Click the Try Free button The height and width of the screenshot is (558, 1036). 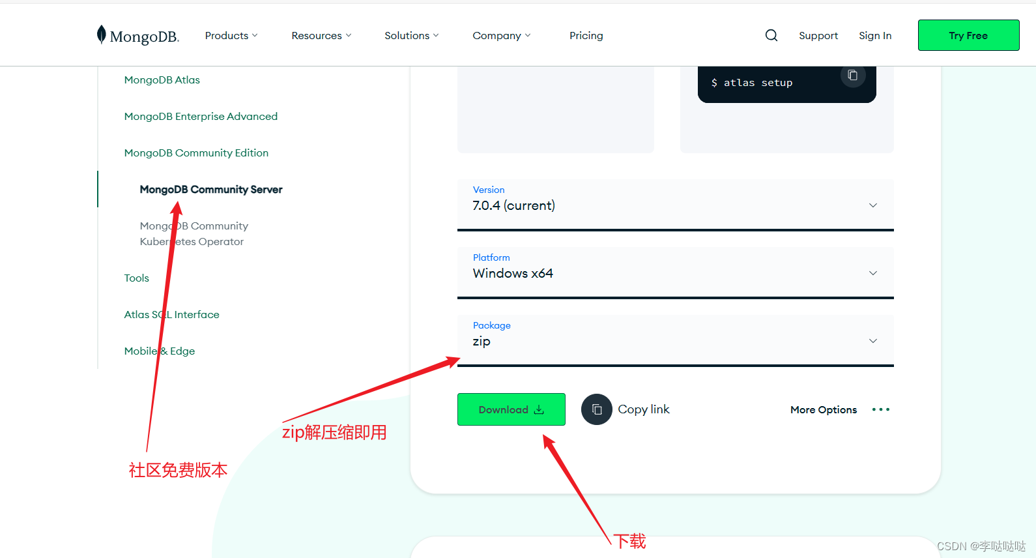968,35
